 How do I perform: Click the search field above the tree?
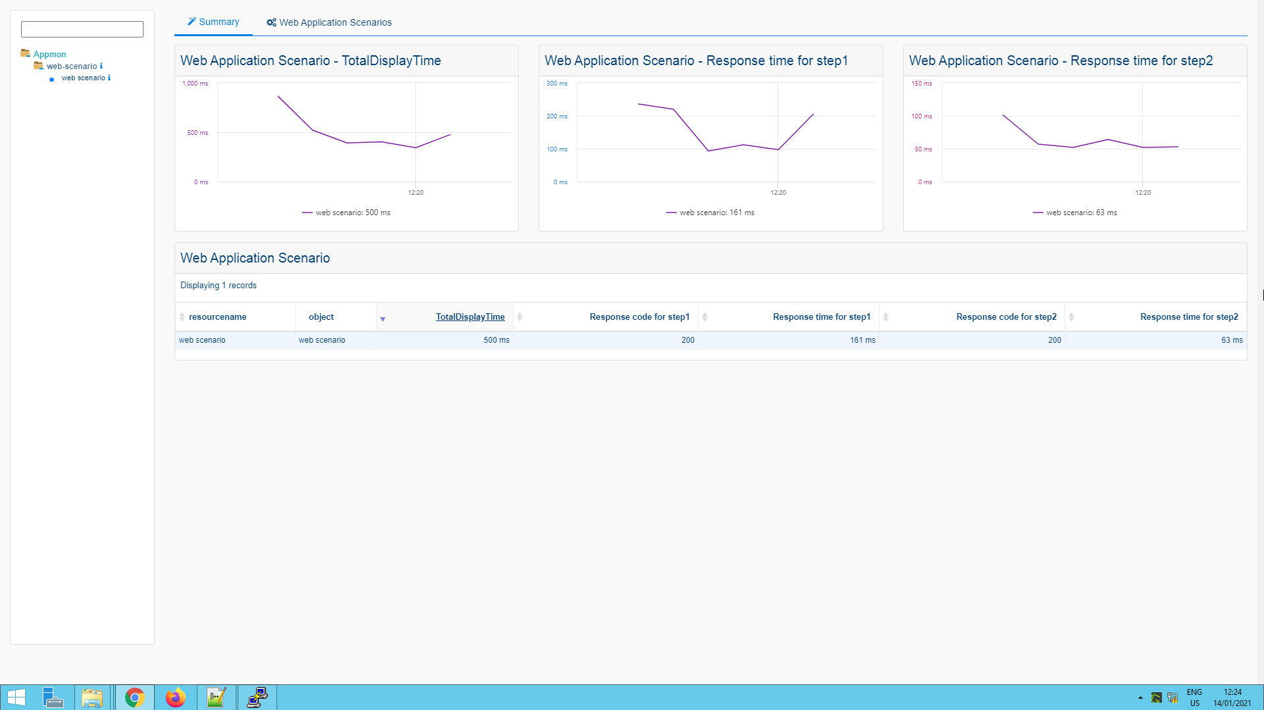pos(82,29)
